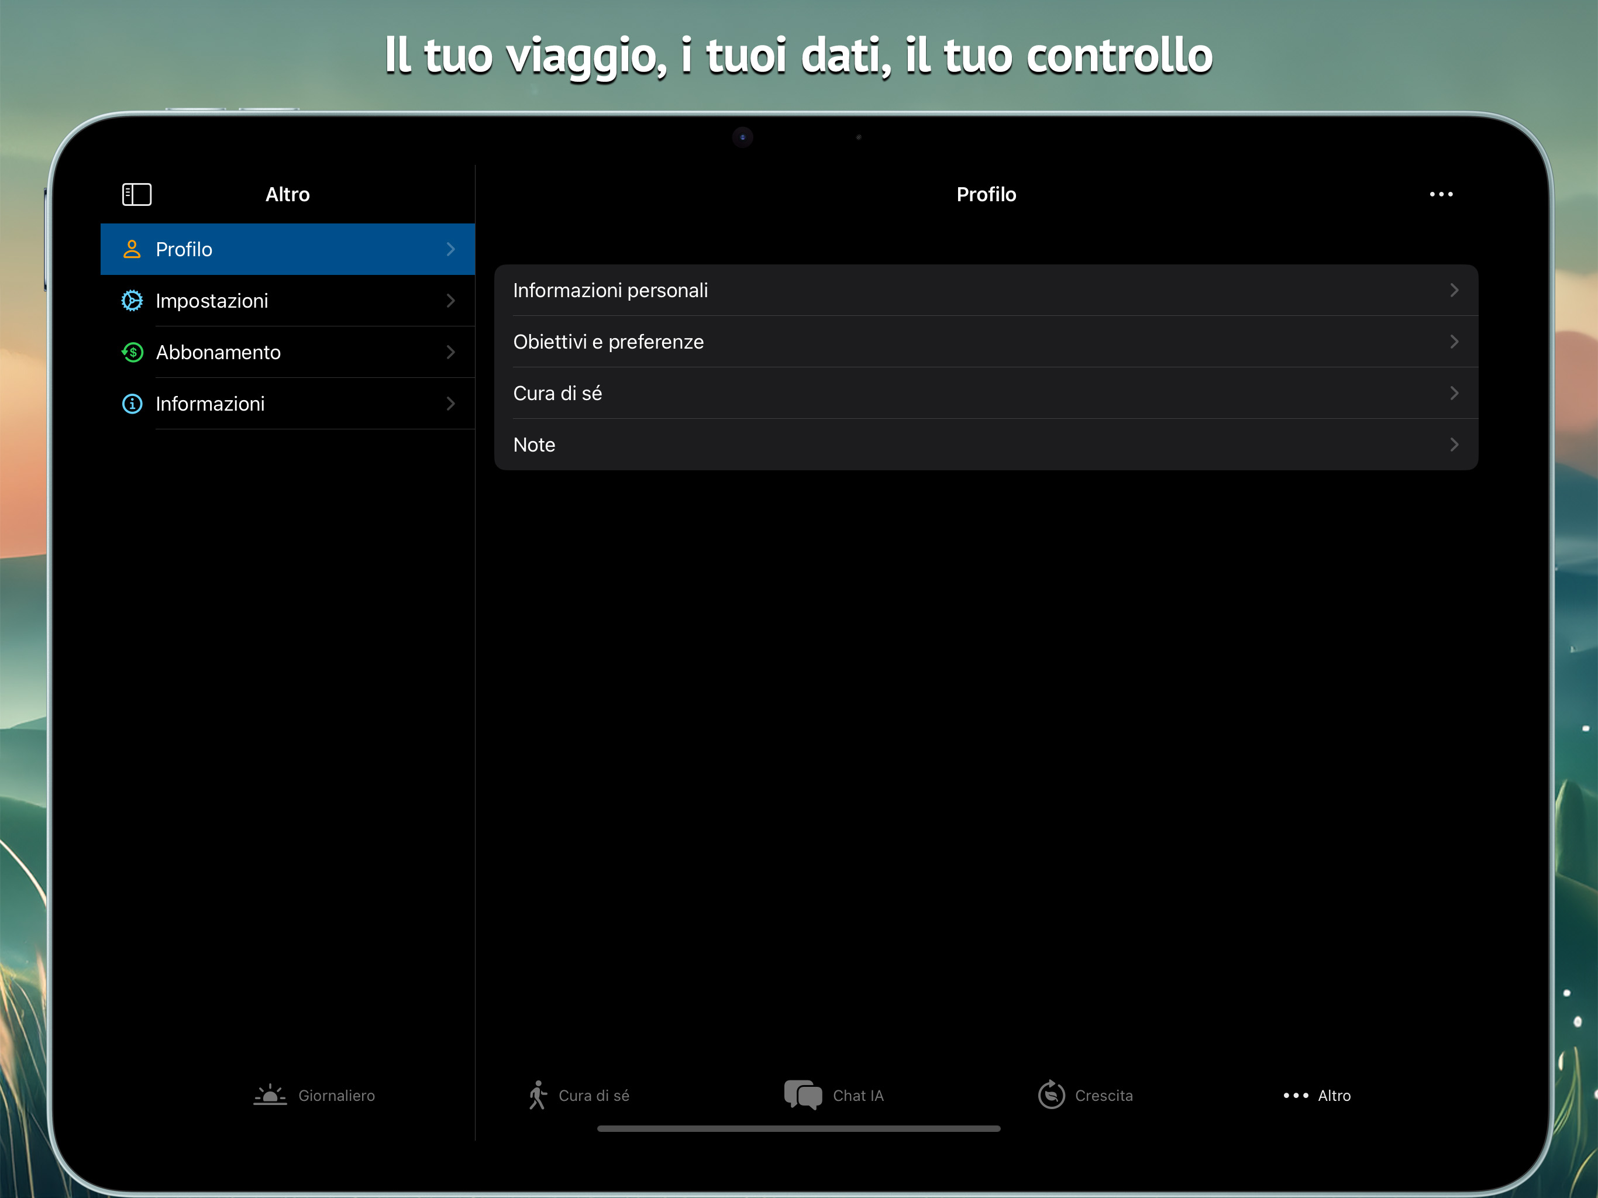Switch to the Crescita tab label
This screenshot has height=1198, width=1598.
coord(1103,1096)
